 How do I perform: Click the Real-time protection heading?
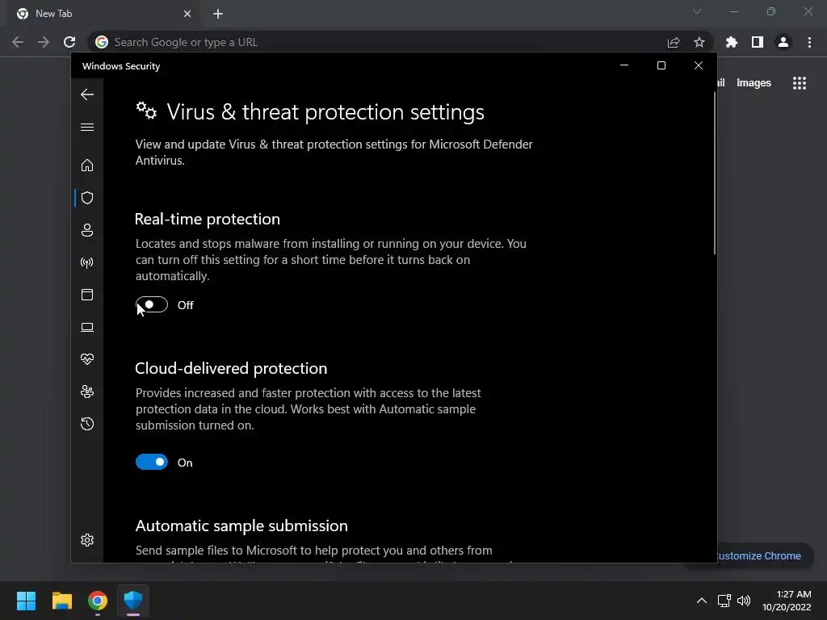[x=208, y=219]
